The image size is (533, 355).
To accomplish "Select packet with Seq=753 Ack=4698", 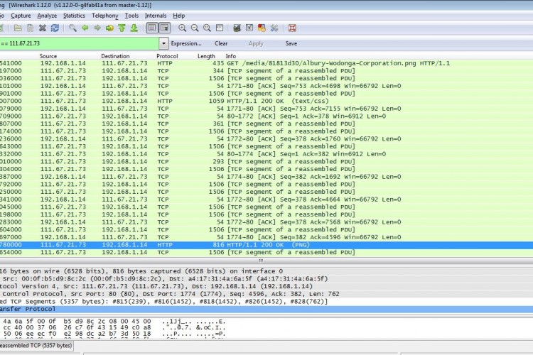I will [266, 86].
